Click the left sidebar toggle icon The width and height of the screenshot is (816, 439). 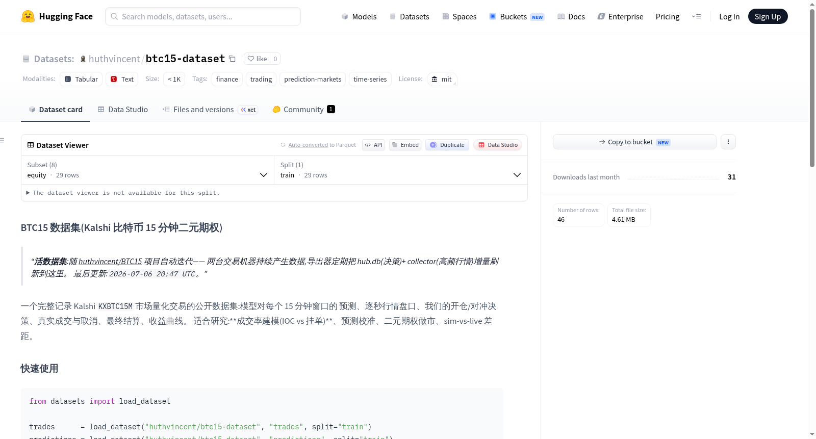[2, 140]
